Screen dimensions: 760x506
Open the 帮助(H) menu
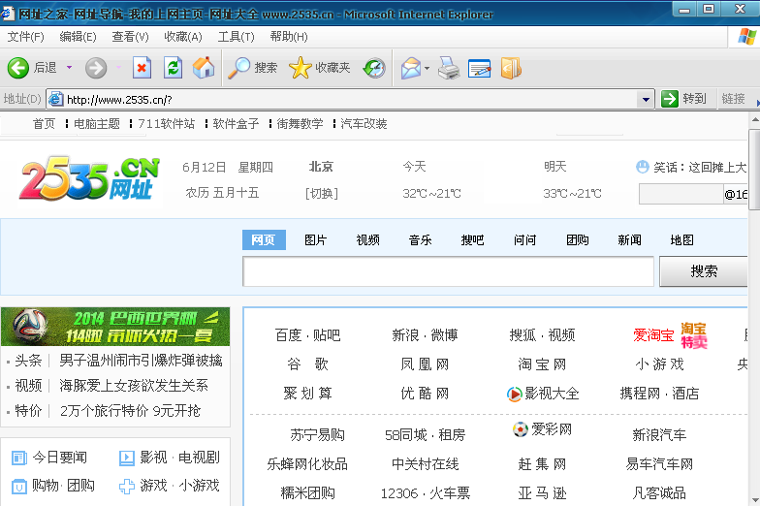(289, 37)
